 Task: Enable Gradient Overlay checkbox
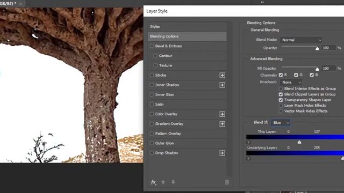click(x=152, y=124)
